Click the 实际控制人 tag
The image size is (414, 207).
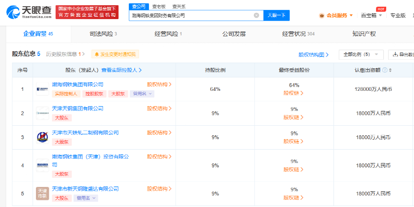tap(66, 94)
